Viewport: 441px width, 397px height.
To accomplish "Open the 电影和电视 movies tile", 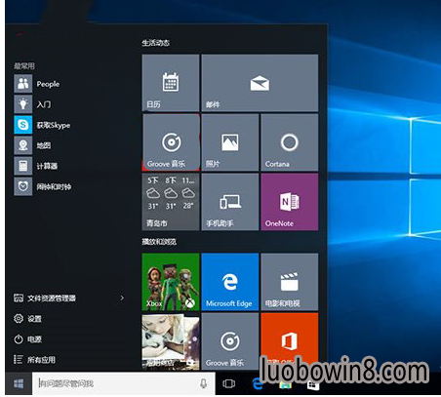I will point(290,282).
